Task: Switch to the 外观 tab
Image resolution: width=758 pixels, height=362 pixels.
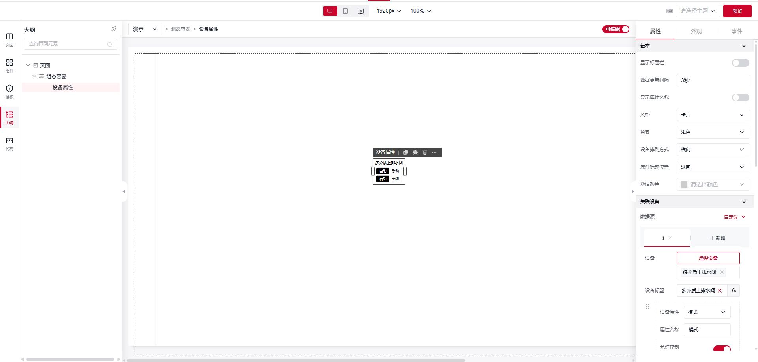Action: (x=696, y=31)
